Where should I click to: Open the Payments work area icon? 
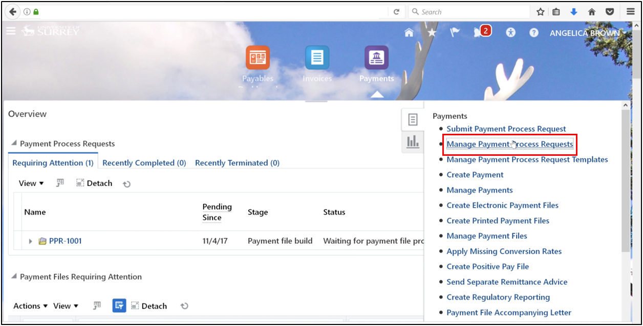click(376, 57)
